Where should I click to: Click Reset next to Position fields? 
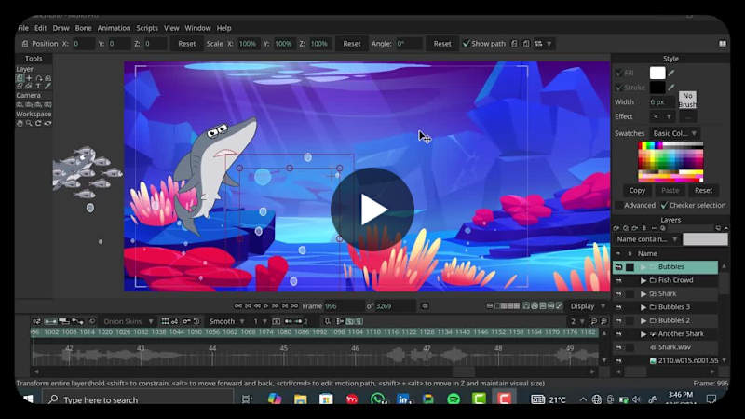click(187, 44)
